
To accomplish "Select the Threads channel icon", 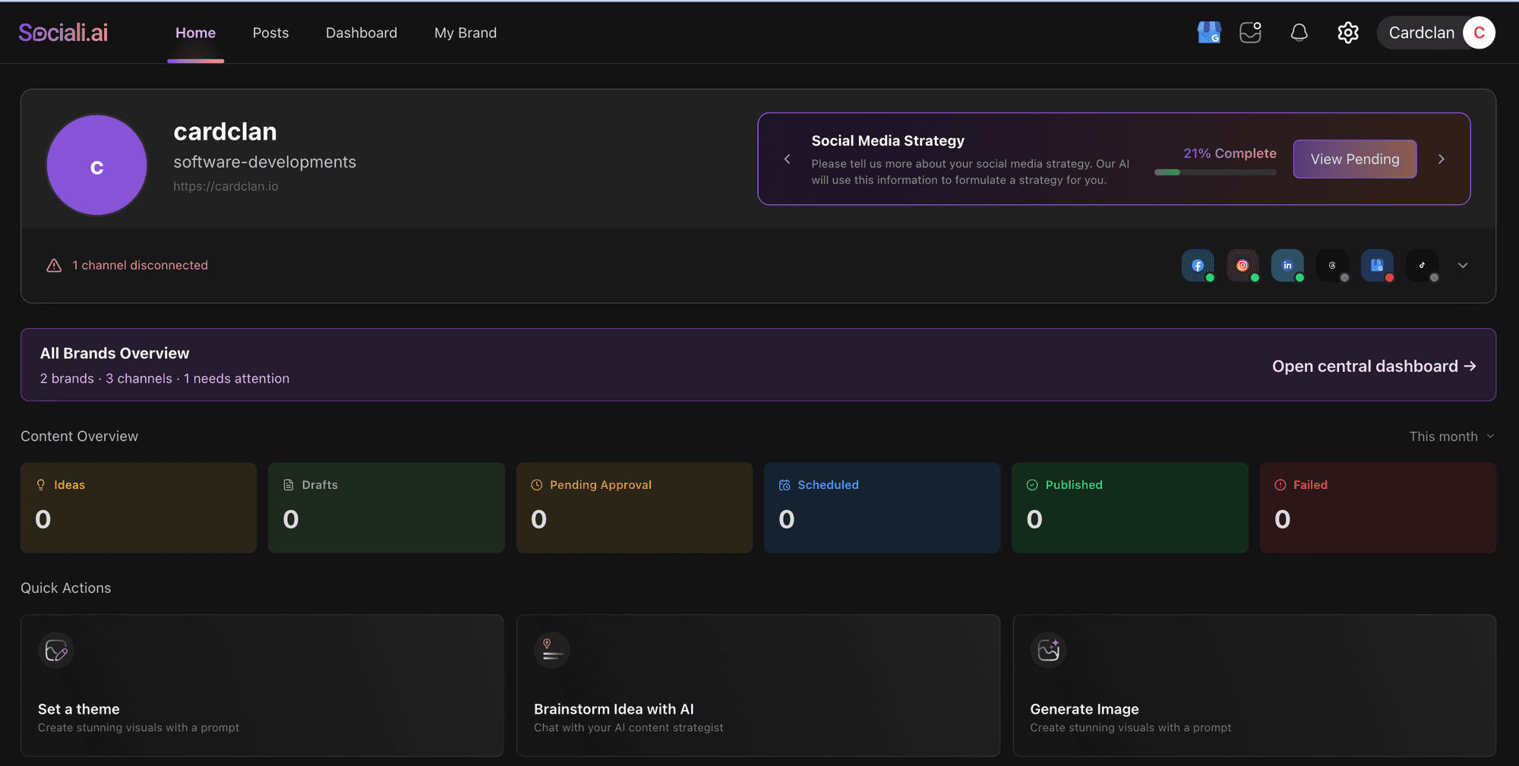I will pos(1332,265).
